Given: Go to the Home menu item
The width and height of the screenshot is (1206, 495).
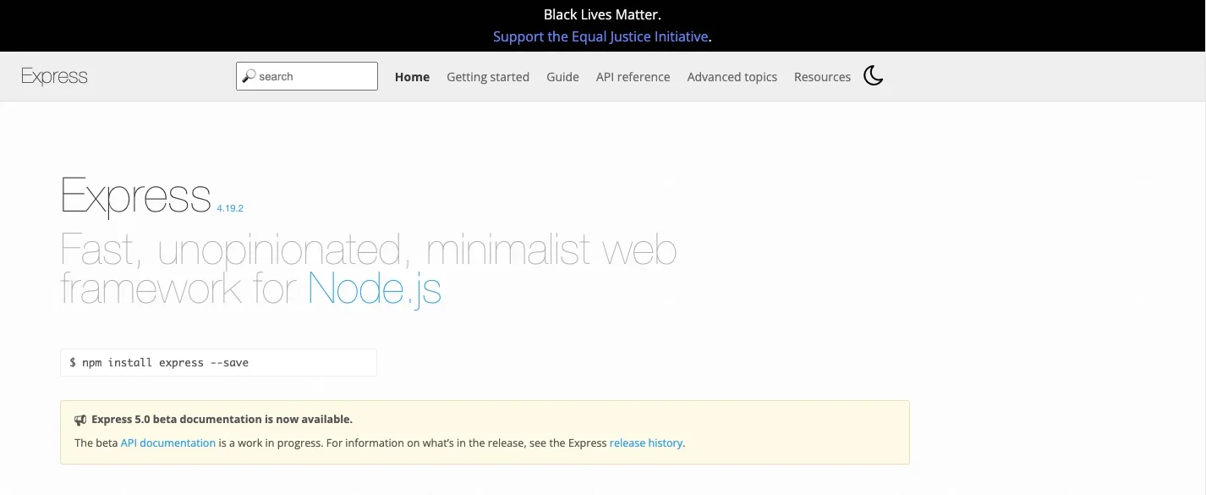Looking at the screenshot, I should [x=412, y=77].
